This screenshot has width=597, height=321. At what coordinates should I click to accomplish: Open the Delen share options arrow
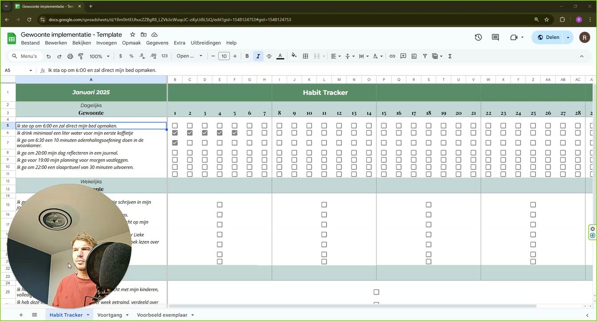tap(568, 37)
